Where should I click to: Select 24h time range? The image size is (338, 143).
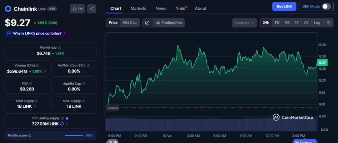click(266, 23)
